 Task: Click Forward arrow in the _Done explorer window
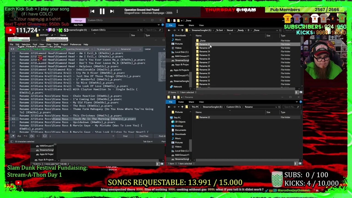[x=174, y=30]
